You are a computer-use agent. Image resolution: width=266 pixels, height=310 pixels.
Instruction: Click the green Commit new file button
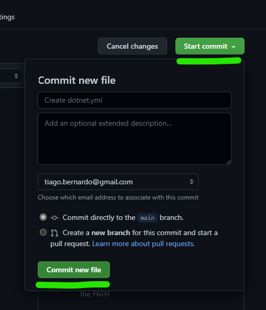coord(74,270)
